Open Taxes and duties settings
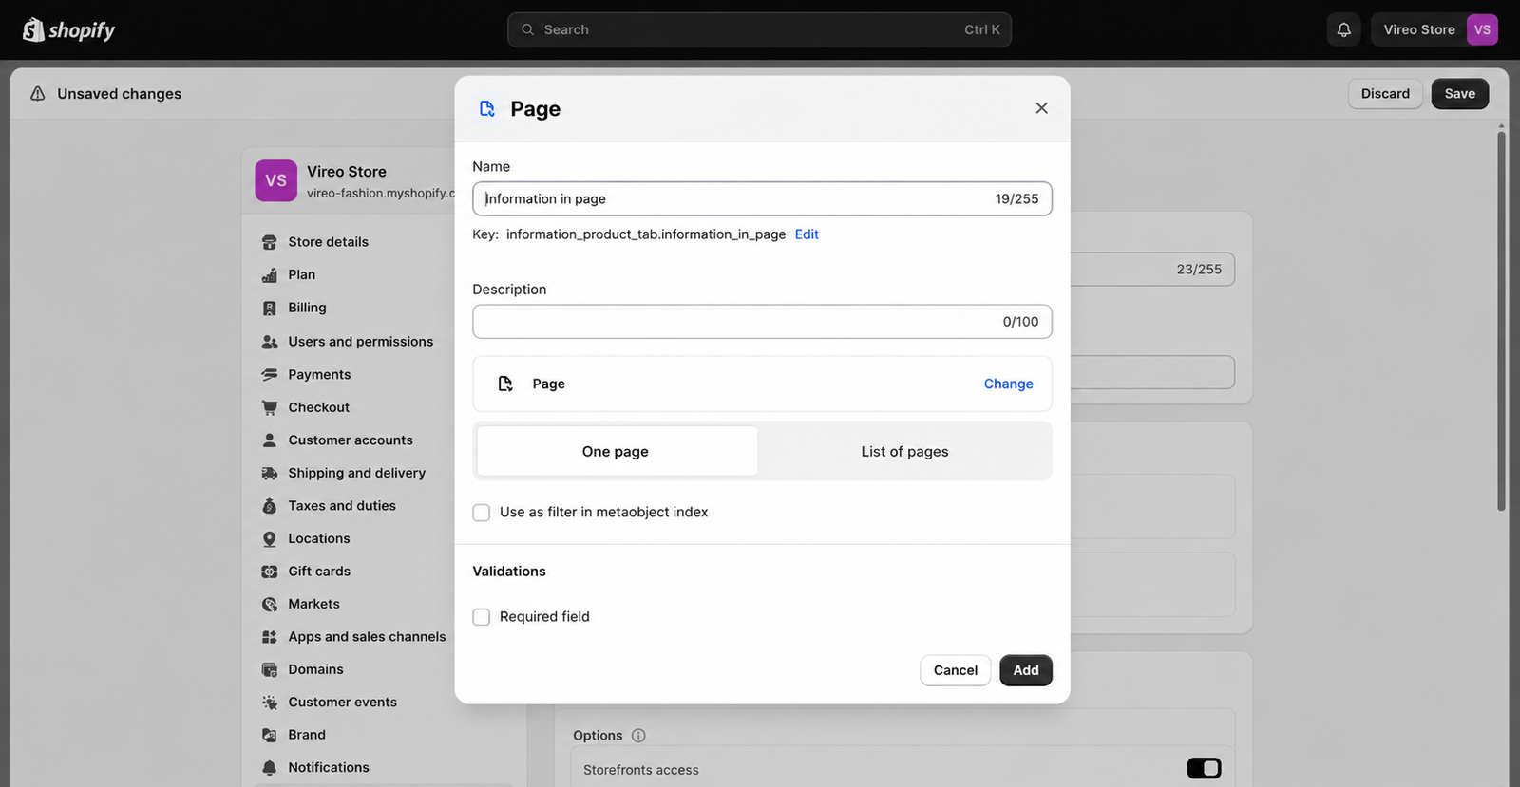Image resolution: width=1520 pixels, height=787 pixels. coord(342,506)
